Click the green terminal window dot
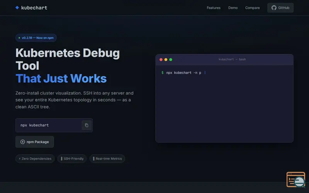The width and height of the screenshot is (309, 193). coord(171,60)
